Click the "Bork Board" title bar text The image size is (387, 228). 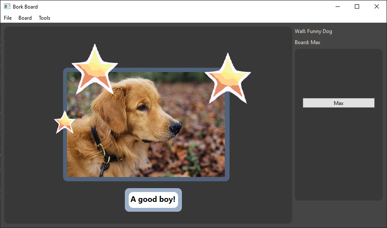[25, 6]
